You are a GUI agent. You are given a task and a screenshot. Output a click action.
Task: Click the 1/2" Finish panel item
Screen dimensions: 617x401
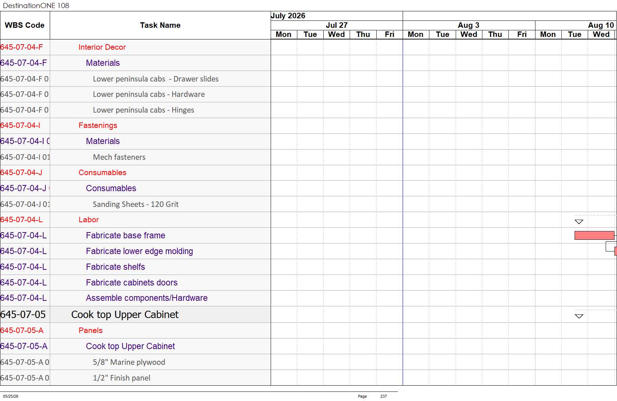tap(121, 378)
